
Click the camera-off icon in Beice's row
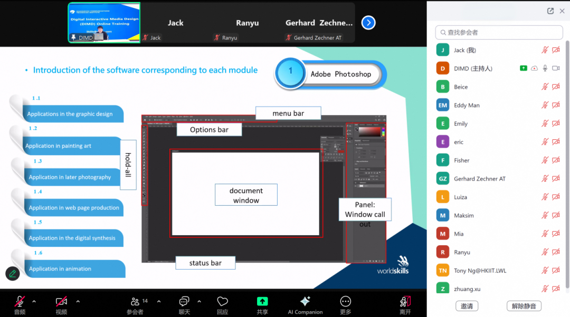click(556, 87)
